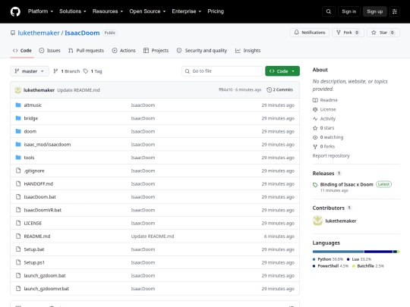This screenshot has height=307, width=410.
Task: Star the IsaacDoom repository
Action: pyautogui.click(x=383, y=33)
